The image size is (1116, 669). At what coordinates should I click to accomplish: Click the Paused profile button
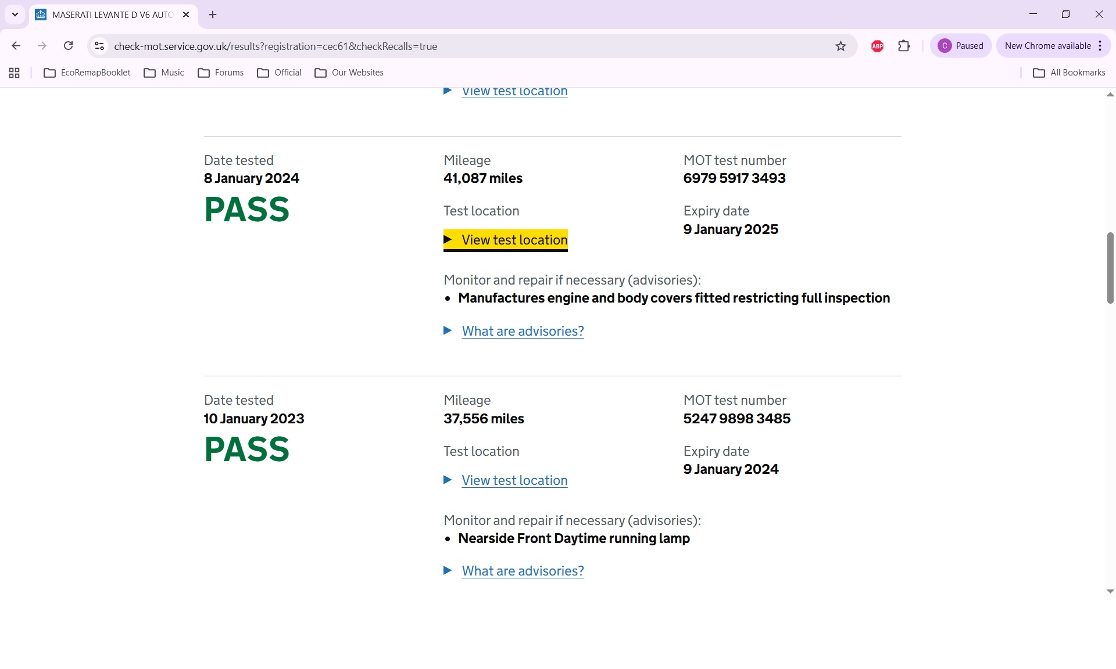960,46
